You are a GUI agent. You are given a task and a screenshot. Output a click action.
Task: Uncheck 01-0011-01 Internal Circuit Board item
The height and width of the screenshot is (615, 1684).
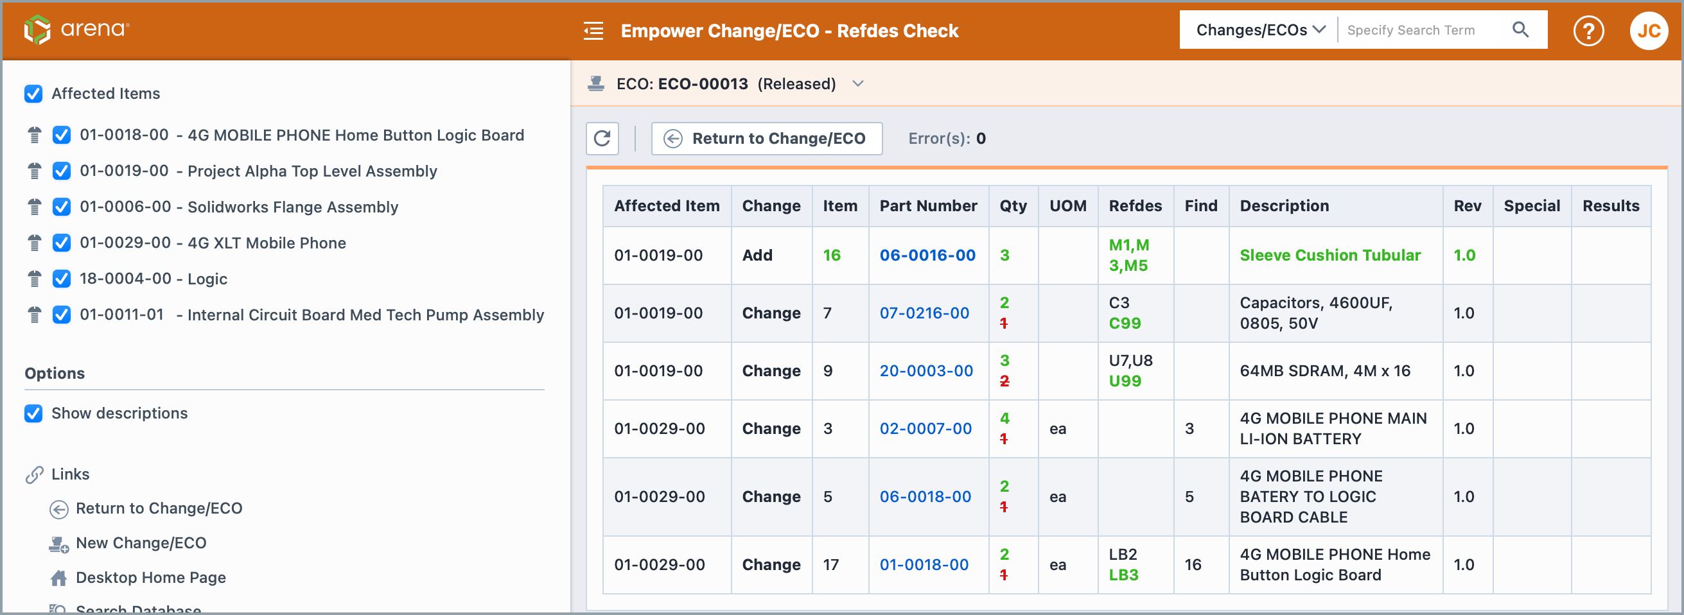(x=62, y=315)
